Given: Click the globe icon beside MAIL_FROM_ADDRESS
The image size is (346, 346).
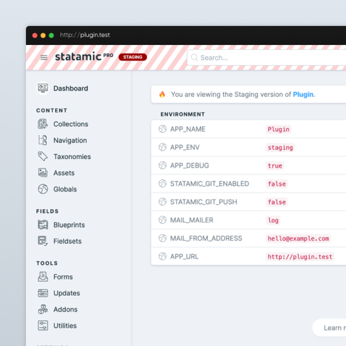Looking at the screenshot, I should (163, 238).
